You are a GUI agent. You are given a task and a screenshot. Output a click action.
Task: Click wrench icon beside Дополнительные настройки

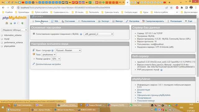pos(34,64)
